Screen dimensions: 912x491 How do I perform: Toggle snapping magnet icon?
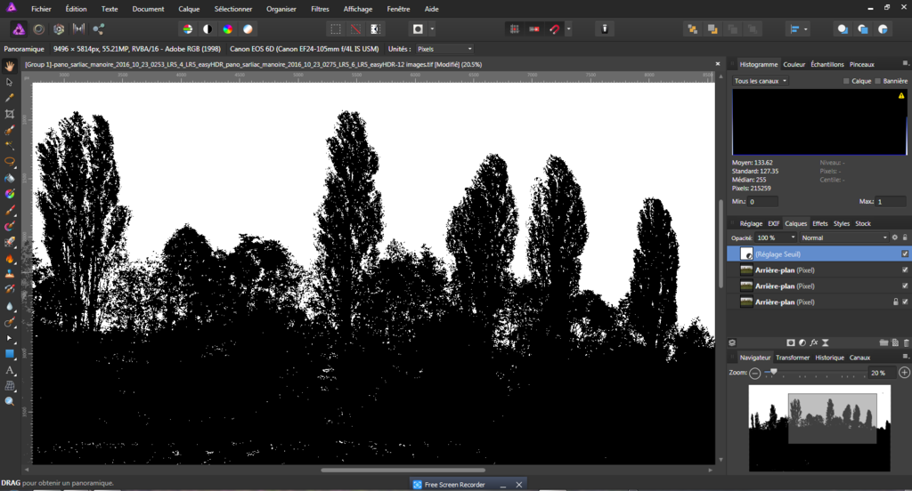point(554,29)
